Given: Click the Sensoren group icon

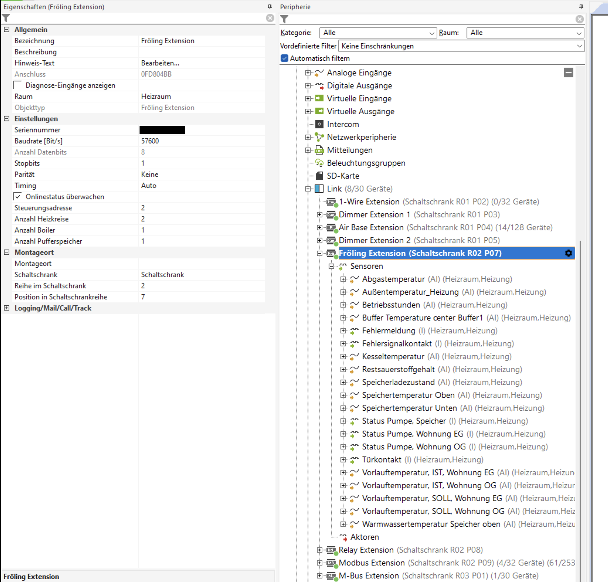Looking at the screenshot, I should tap(342, 266).
